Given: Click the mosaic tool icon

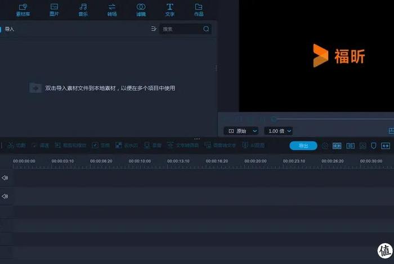Looking at the screenshot, I should click(119, 145).
